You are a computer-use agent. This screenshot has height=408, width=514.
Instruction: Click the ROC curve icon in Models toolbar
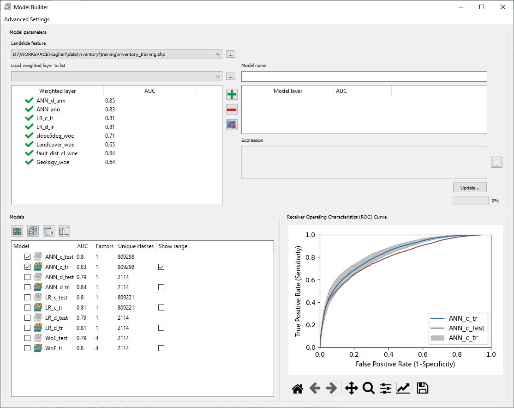point(64,231)
